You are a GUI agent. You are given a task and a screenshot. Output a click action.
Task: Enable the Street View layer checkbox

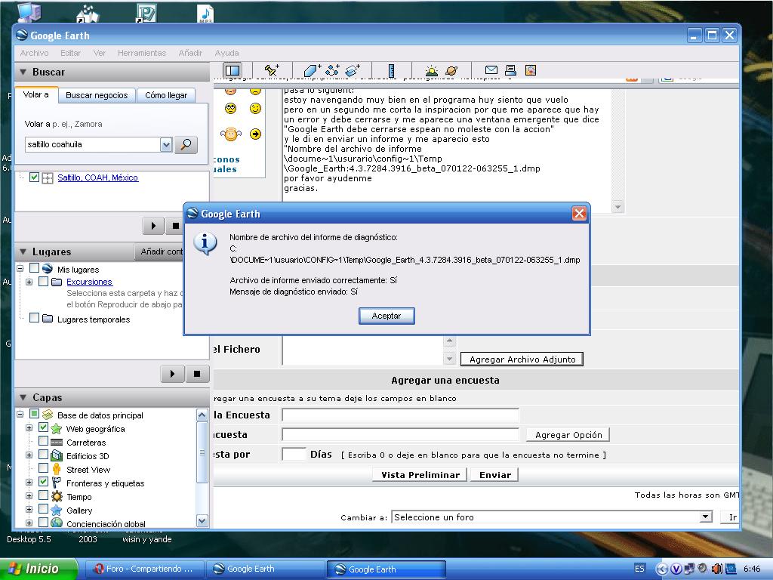(x=43, y=467)
